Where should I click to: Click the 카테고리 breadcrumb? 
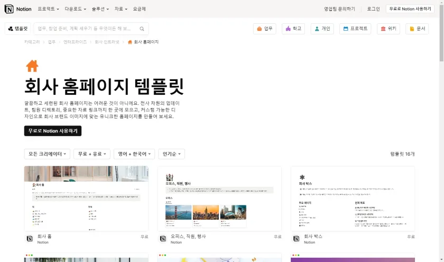[32, 42]
